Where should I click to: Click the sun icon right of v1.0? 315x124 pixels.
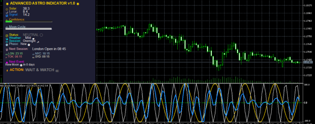pyautogui.click(x=78, y=4)
